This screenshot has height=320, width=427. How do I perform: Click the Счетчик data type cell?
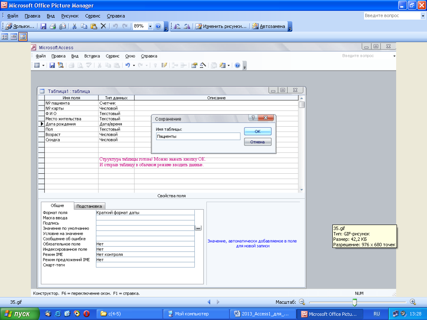(x=116, y=103)
